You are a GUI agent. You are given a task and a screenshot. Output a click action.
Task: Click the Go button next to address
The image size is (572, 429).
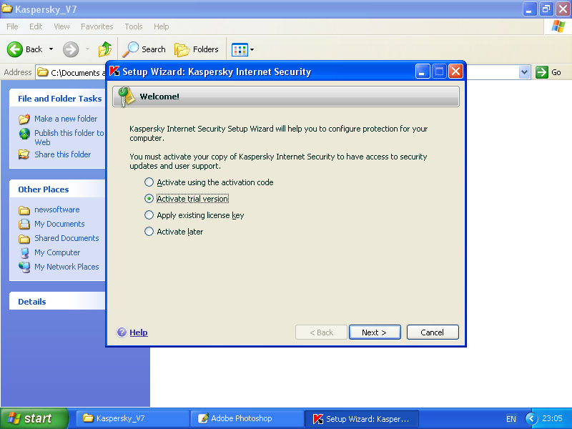pyautogui.click(x=548, y=72)
